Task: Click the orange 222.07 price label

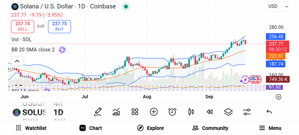Action: 276,56
